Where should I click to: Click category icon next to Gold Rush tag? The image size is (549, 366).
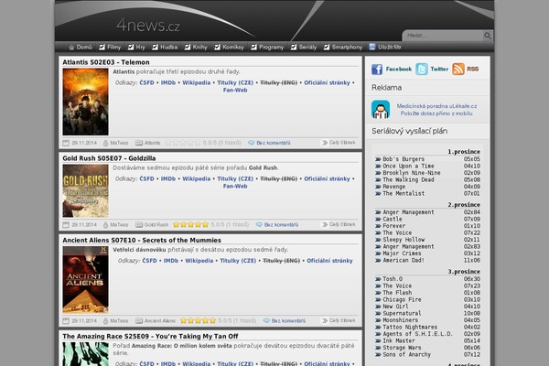139,225
